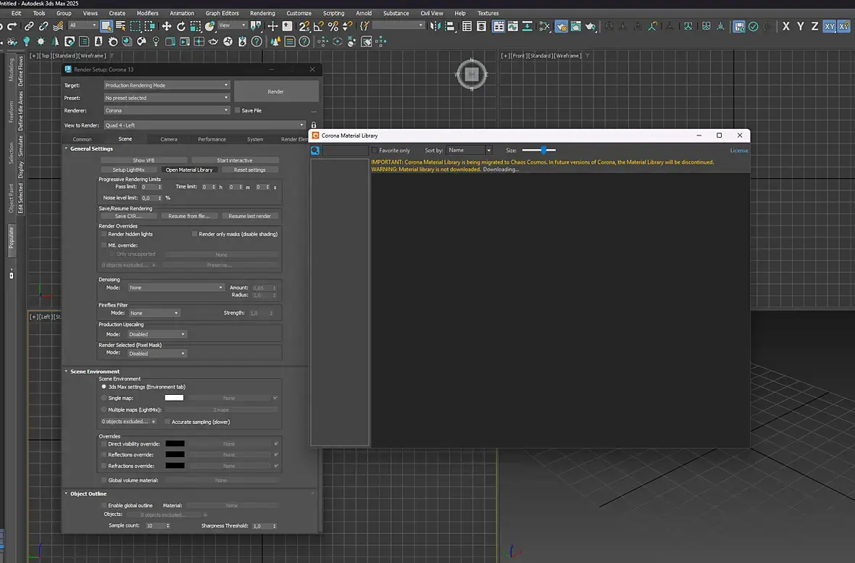Click the Redo arrow icon

coord(12,26)
